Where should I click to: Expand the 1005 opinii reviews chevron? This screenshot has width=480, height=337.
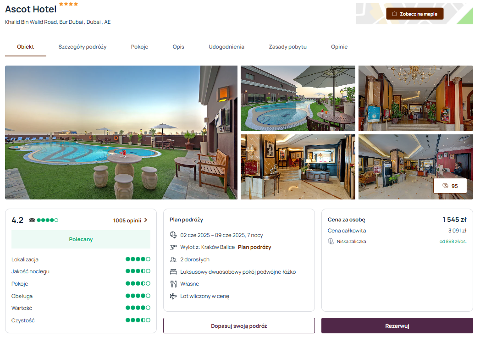click(146, 220)
